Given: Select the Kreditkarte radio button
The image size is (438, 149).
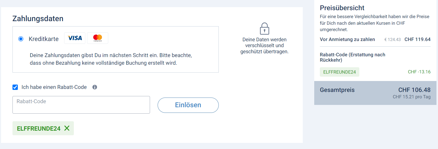Looking at the screenshot, I should click(21, 39).
